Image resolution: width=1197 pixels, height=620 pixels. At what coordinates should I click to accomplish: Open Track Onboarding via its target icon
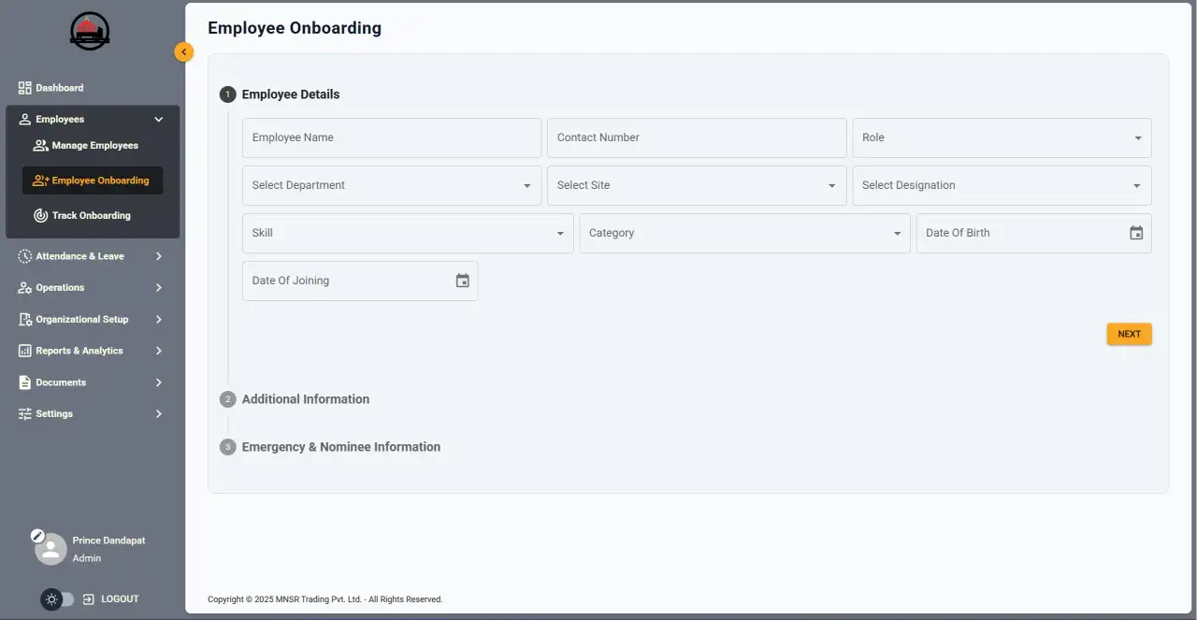click(39, 215)
